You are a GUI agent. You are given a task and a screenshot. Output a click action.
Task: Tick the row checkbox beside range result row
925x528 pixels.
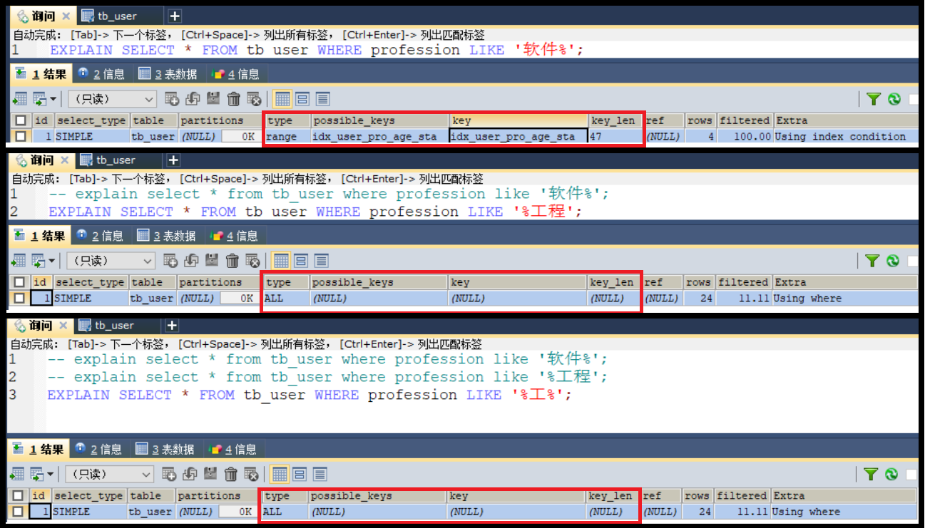[21, 136]
